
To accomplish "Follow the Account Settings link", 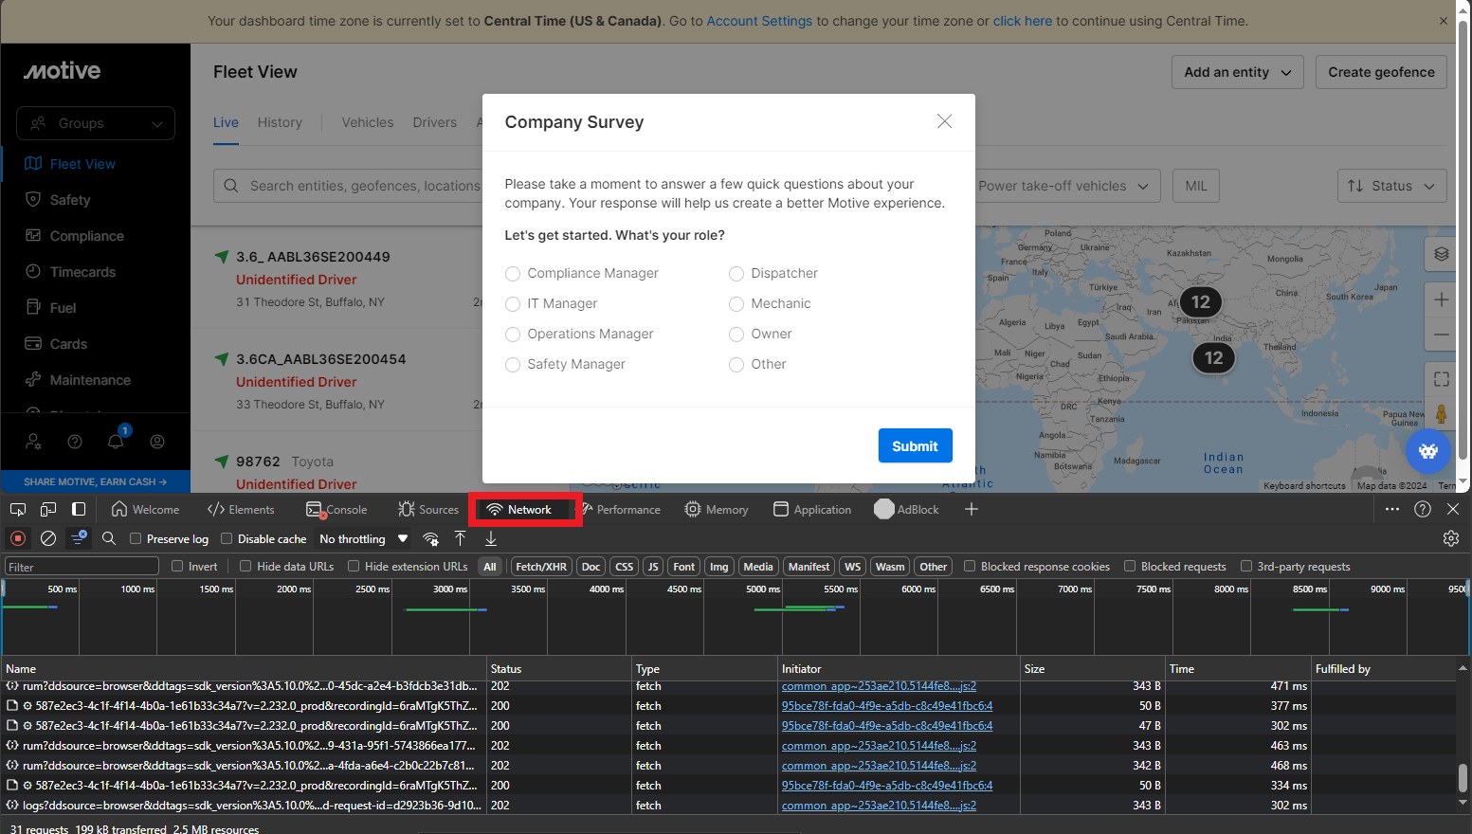I will pos(759,21).
